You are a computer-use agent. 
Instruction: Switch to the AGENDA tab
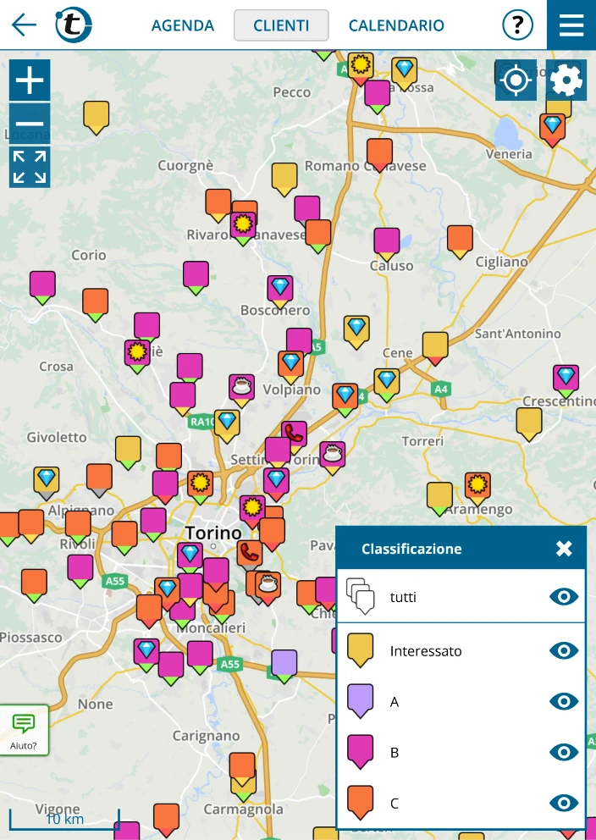click(183, 25)
